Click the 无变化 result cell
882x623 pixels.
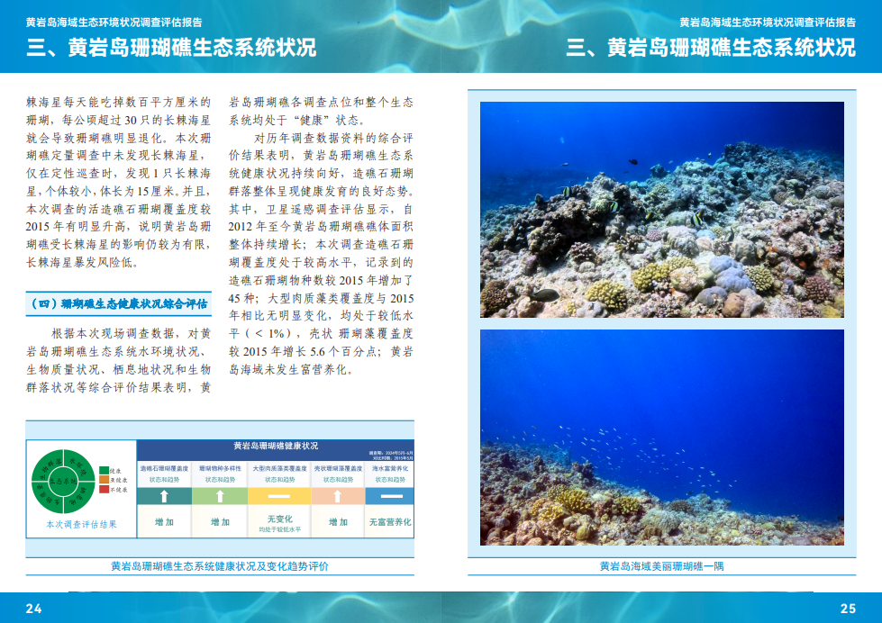[279, 519]
